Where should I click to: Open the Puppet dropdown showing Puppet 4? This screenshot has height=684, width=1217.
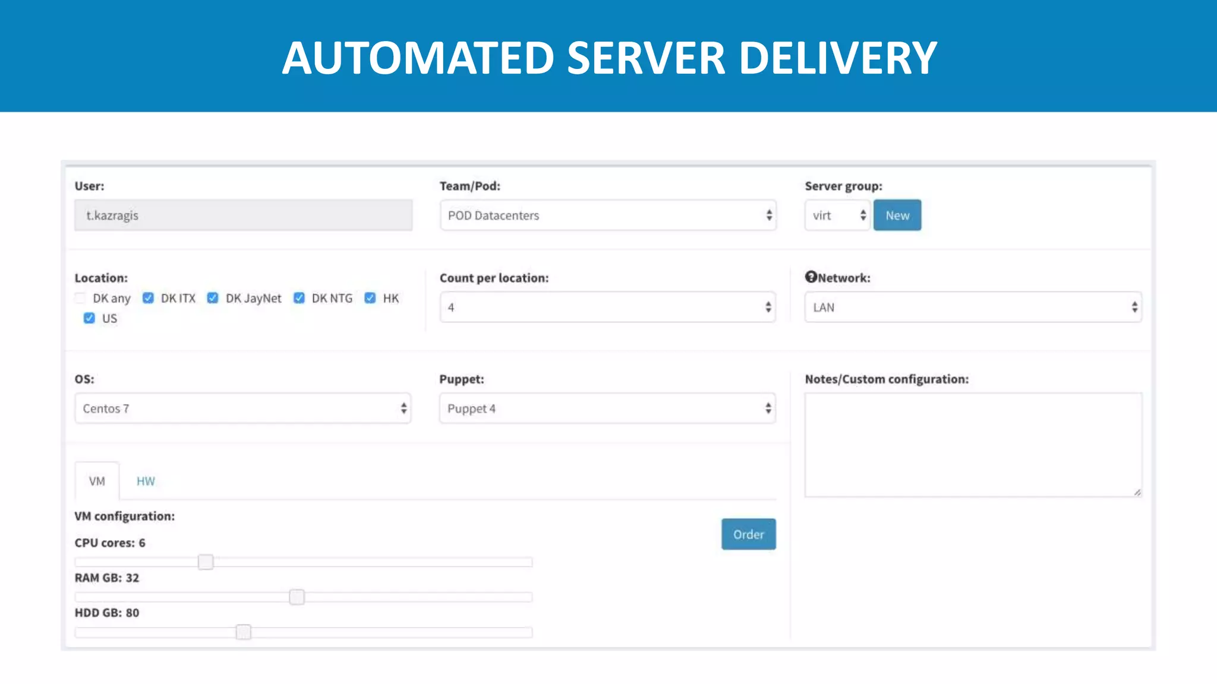(608, 408)
